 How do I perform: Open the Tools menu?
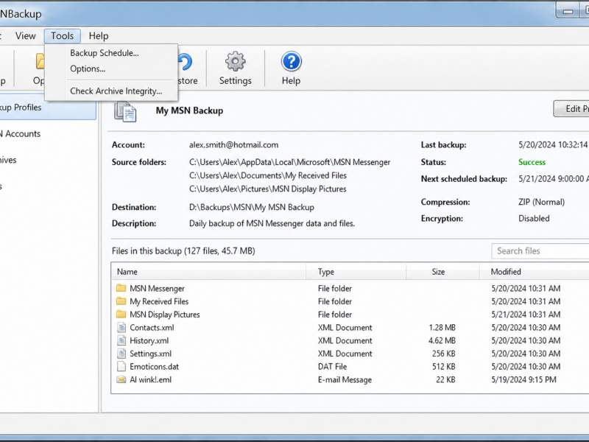click(x=63, y=36)
